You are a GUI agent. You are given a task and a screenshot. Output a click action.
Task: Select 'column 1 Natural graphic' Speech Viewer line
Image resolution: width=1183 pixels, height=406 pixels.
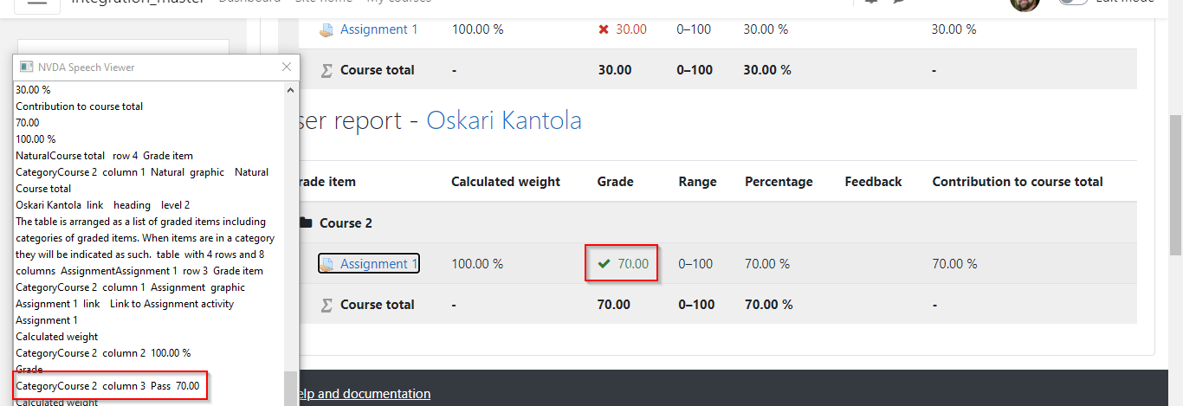click(142, 172)
